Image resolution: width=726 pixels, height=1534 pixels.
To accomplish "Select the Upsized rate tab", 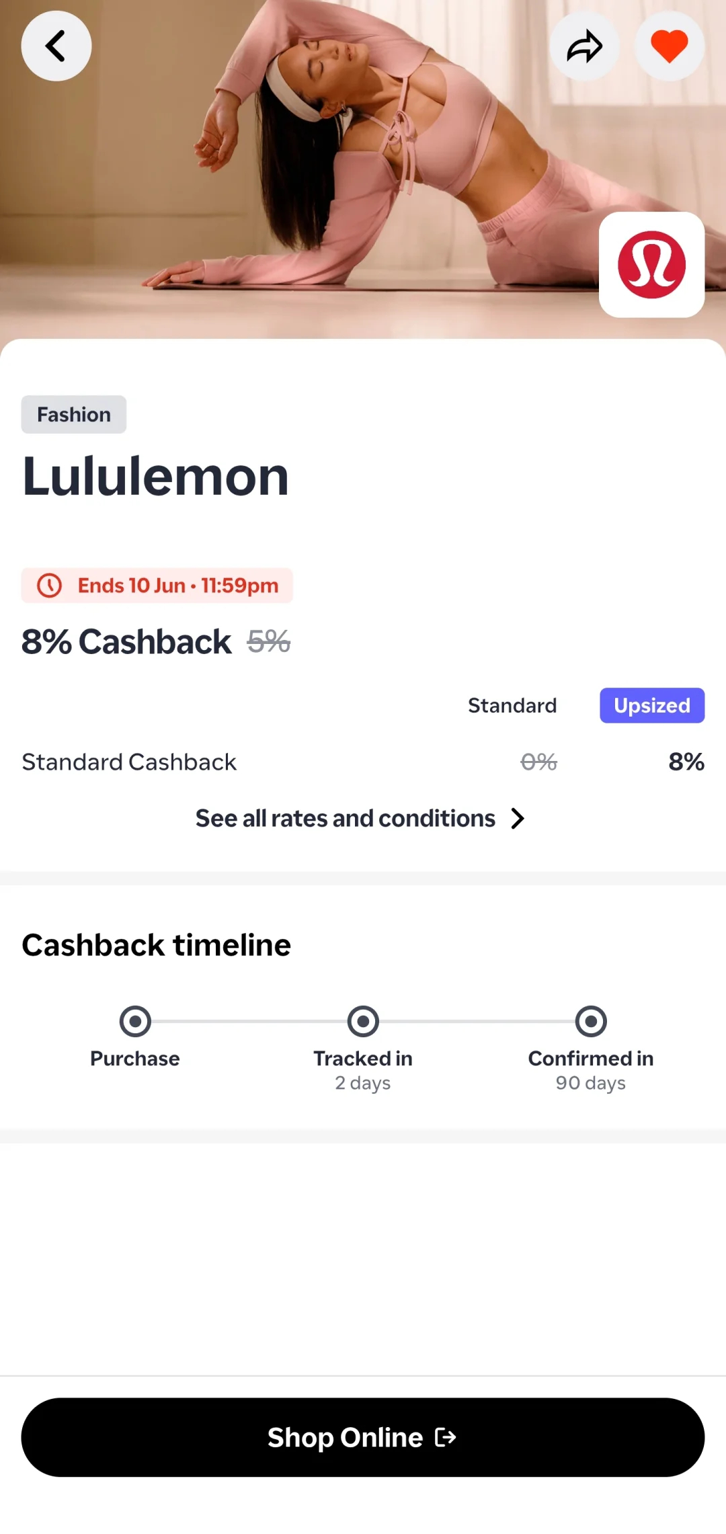I will (x=652, y=705).
